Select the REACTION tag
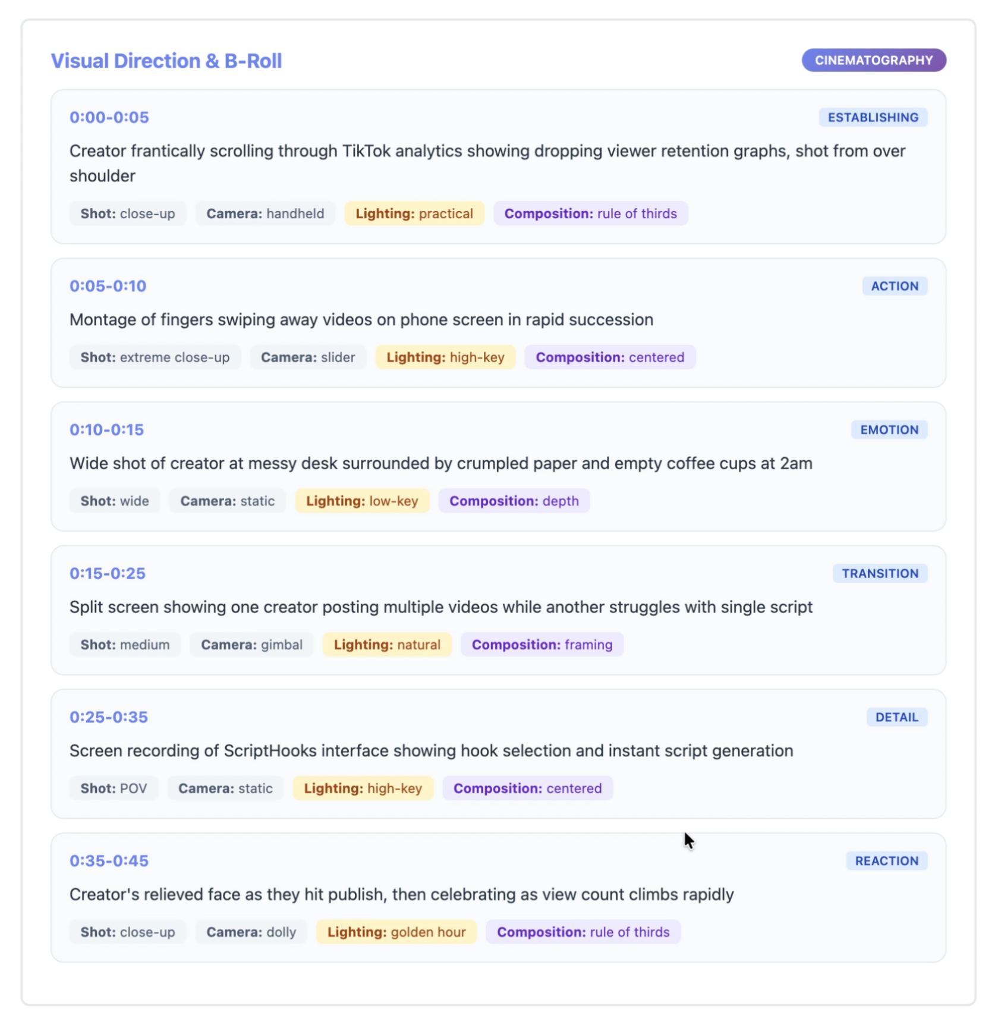 [x=886, y=860]
